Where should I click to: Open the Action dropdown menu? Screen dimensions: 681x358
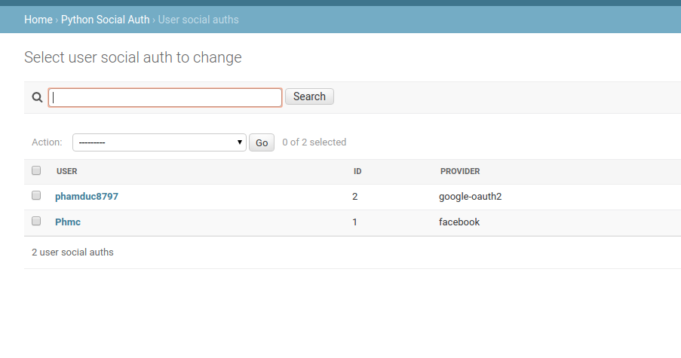click(x=159, y=142)
